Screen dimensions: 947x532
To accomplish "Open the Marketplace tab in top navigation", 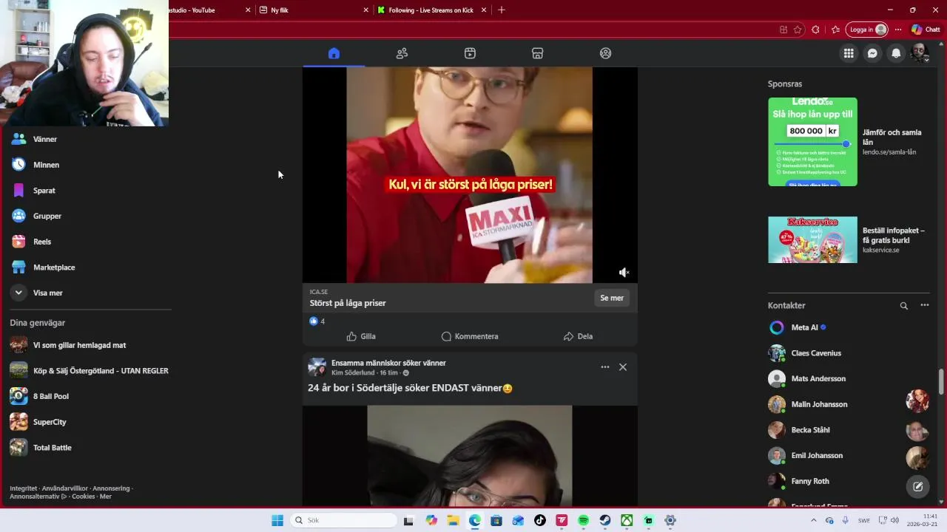I will (x=538, y=53).
